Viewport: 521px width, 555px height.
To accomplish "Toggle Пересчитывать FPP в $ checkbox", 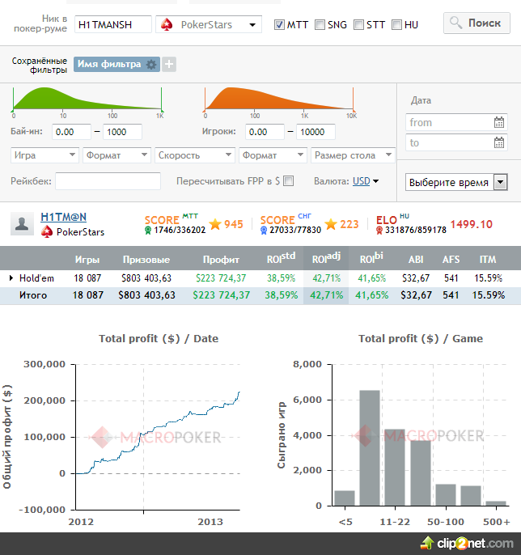I will pos(289,181).
